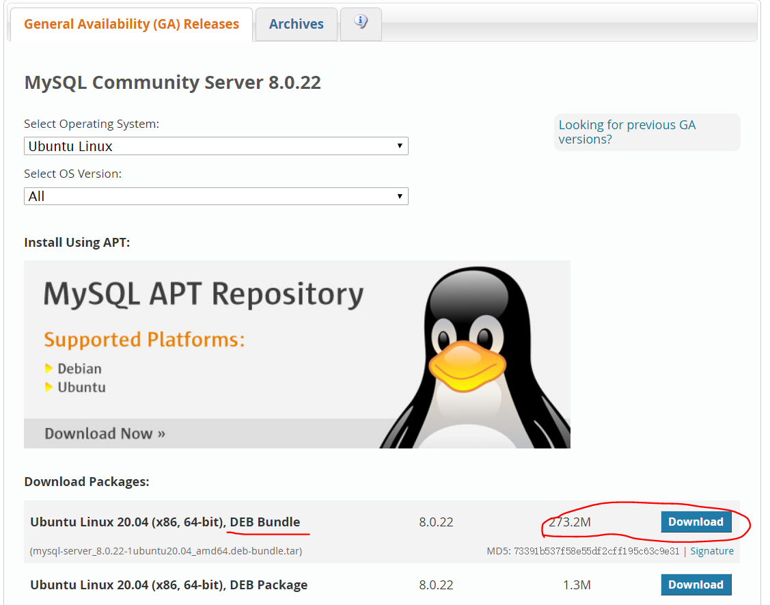Open the Looking for previous GA versions link
770x605 pixels.
(627, 131)
